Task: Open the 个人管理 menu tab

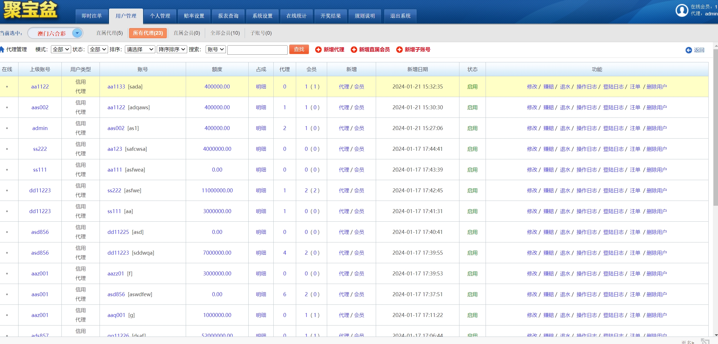Action: (160, 16)
